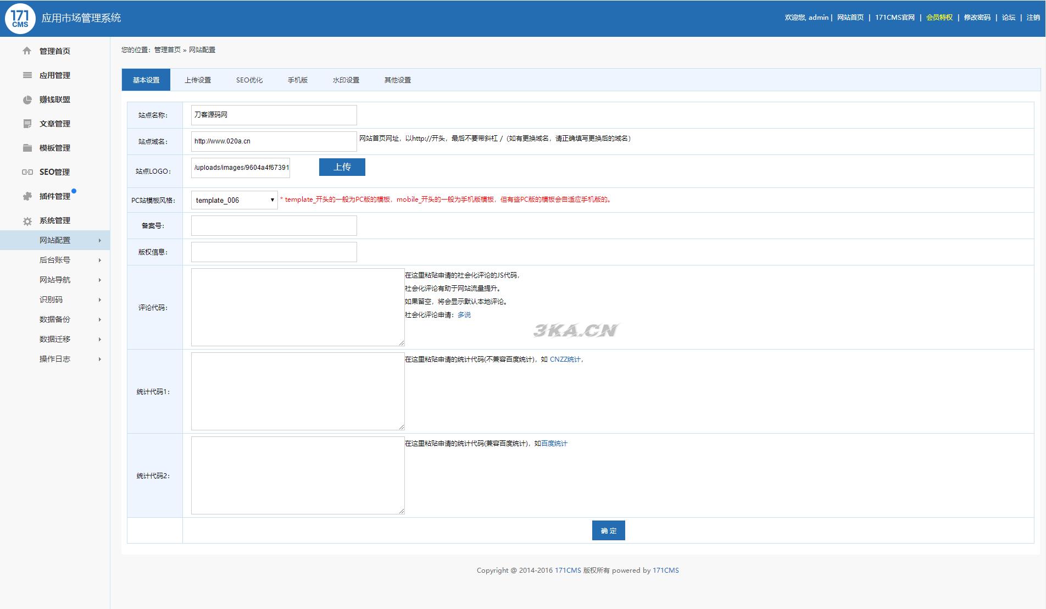1046x609 pixels.
Task: Open 应用管理 menu
Action: [x=55, y=75]
